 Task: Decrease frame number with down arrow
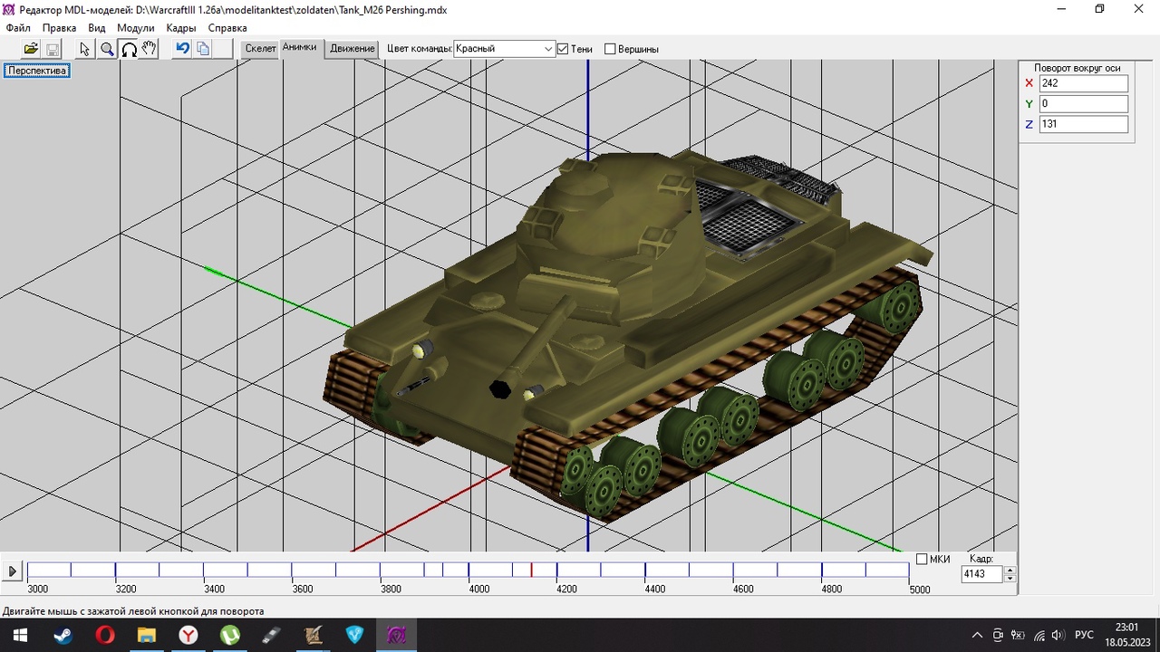click(x=1010, y=578)
